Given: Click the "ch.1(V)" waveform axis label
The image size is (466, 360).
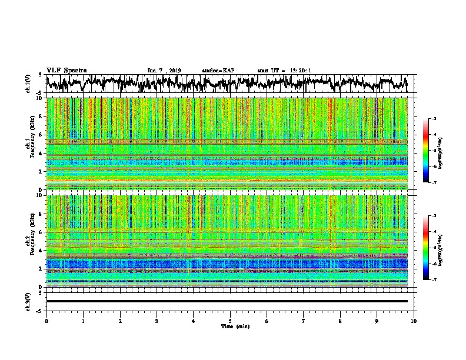Looking at the screenshot, I should 28,84.
